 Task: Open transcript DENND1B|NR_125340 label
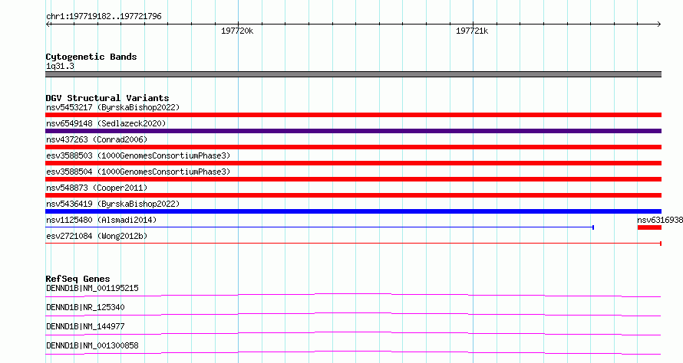click(x=85, y=307)
